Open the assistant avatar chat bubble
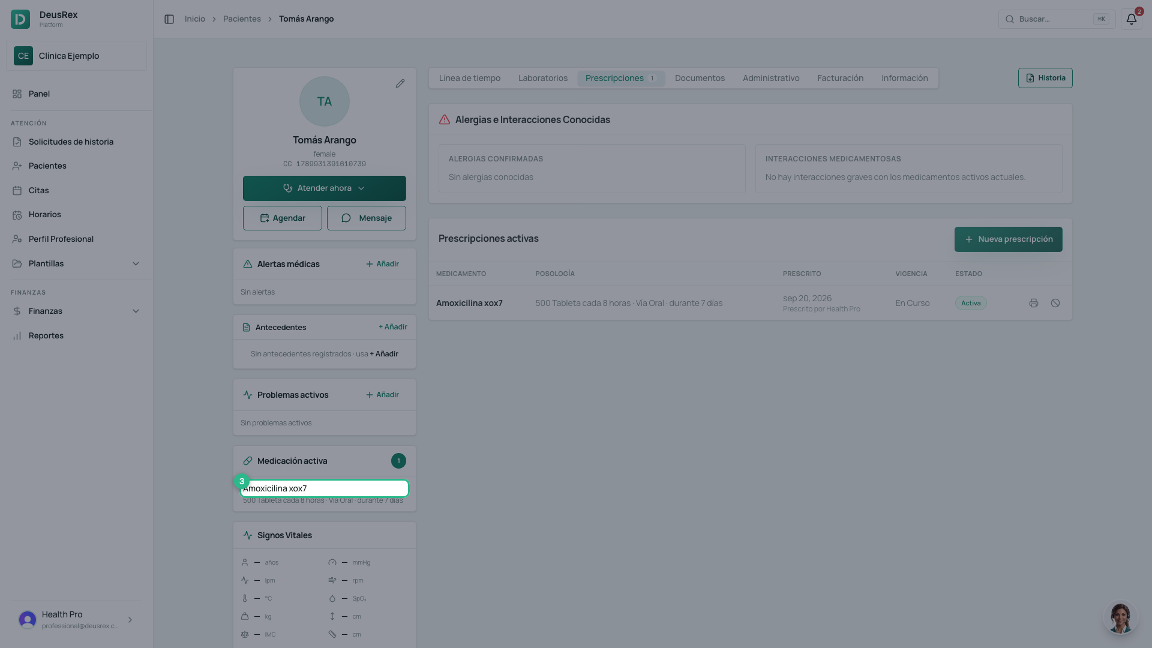 1120,618
